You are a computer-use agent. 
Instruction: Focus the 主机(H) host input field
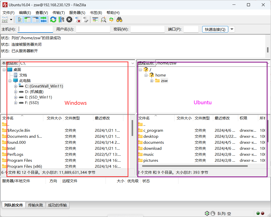(x=35, y=29)
